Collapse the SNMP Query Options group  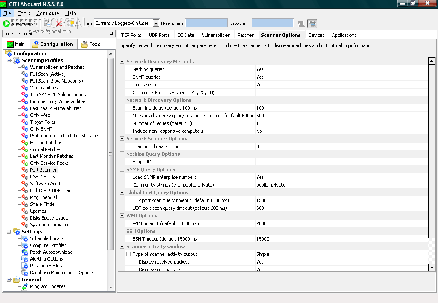coord(122,169)
